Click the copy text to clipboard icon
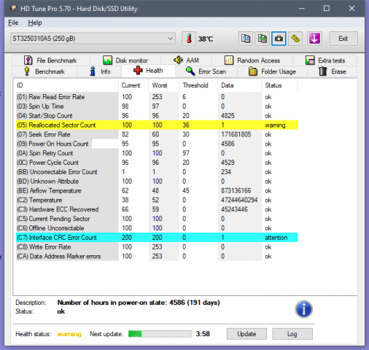Image resolution: width=369 pixels, height=350 pixels. pyautogui.click(x=246, y=39)
